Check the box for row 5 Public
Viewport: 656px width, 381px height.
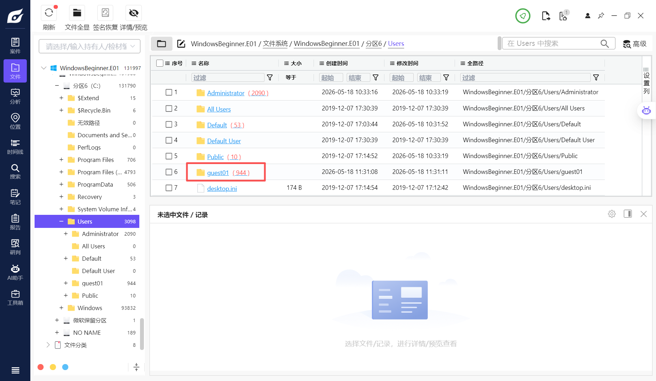(169, 156)
